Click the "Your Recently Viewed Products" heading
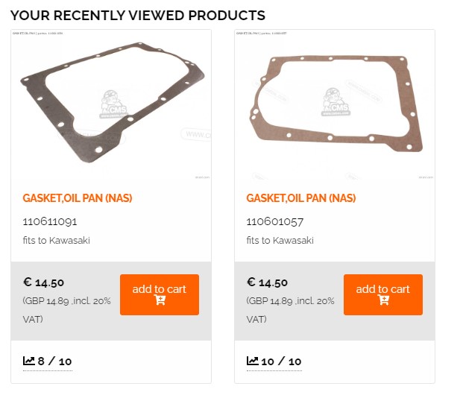463x398 pixels. [138, 15]
